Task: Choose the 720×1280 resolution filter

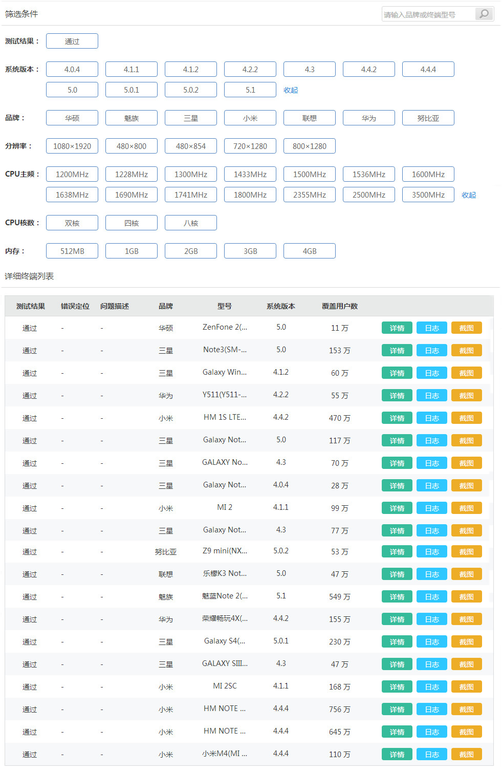Action: [x=250, y=146]
